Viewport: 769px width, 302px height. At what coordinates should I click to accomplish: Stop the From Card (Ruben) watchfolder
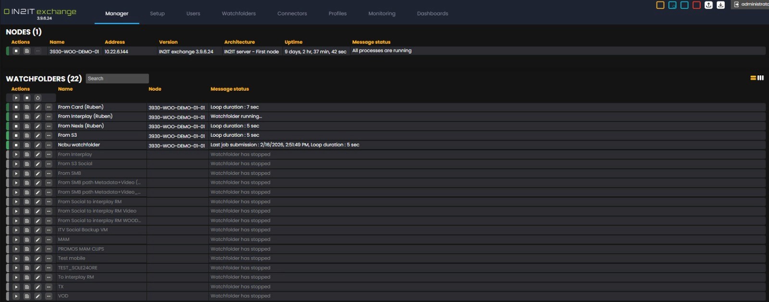pyautogui.click(x=16, y=107)
